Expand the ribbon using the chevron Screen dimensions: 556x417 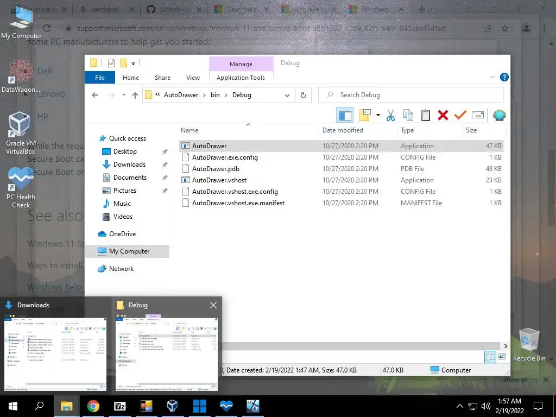click(x=492, y=77)
